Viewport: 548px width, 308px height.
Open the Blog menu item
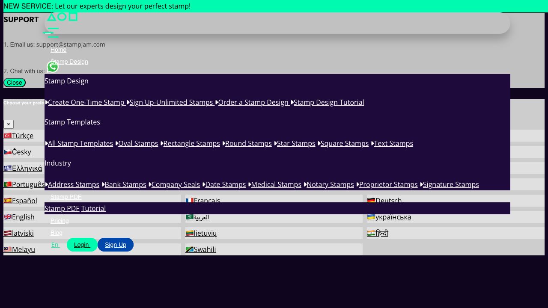pyautogui.click(x=57, y=233)
